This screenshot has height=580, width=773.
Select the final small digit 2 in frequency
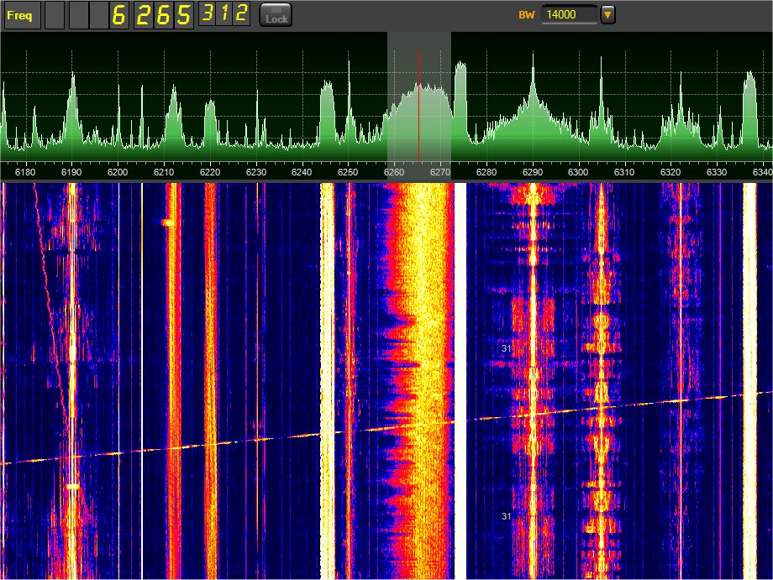point(241,14)
